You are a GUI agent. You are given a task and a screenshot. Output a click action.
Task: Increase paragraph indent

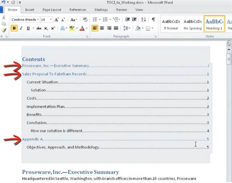(134, 19)
